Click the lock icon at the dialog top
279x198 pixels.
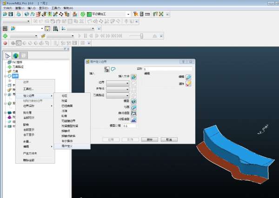point(107,69)
